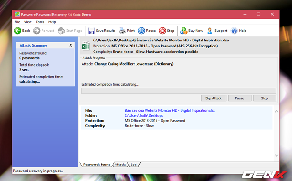
Task: Click the Stop button under progress bar
Action: click(x=265, y=98)
